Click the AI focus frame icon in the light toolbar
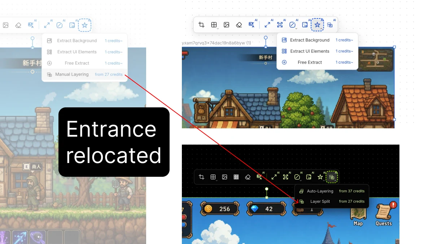 280,25
